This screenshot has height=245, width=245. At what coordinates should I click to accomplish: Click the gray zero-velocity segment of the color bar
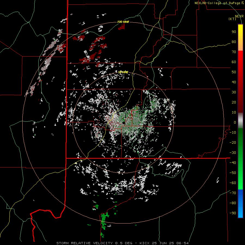tap(240, 121)
